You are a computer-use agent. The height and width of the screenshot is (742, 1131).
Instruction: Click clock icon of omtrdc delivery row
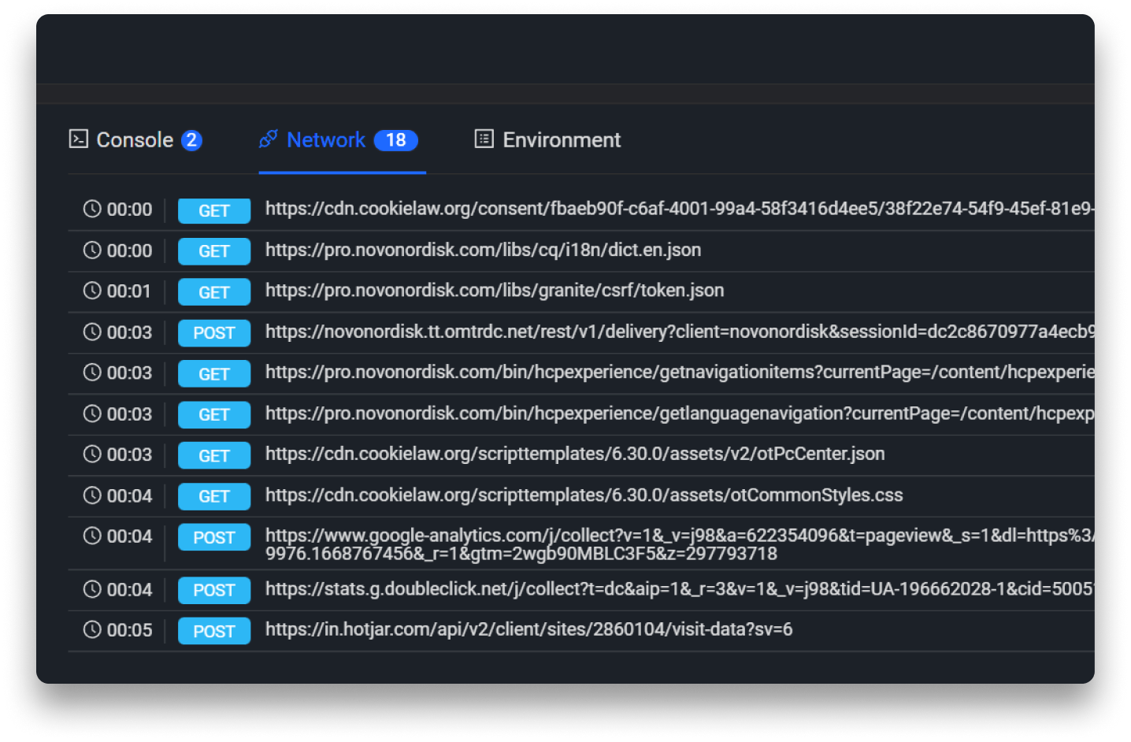click(x=92, y=332)
